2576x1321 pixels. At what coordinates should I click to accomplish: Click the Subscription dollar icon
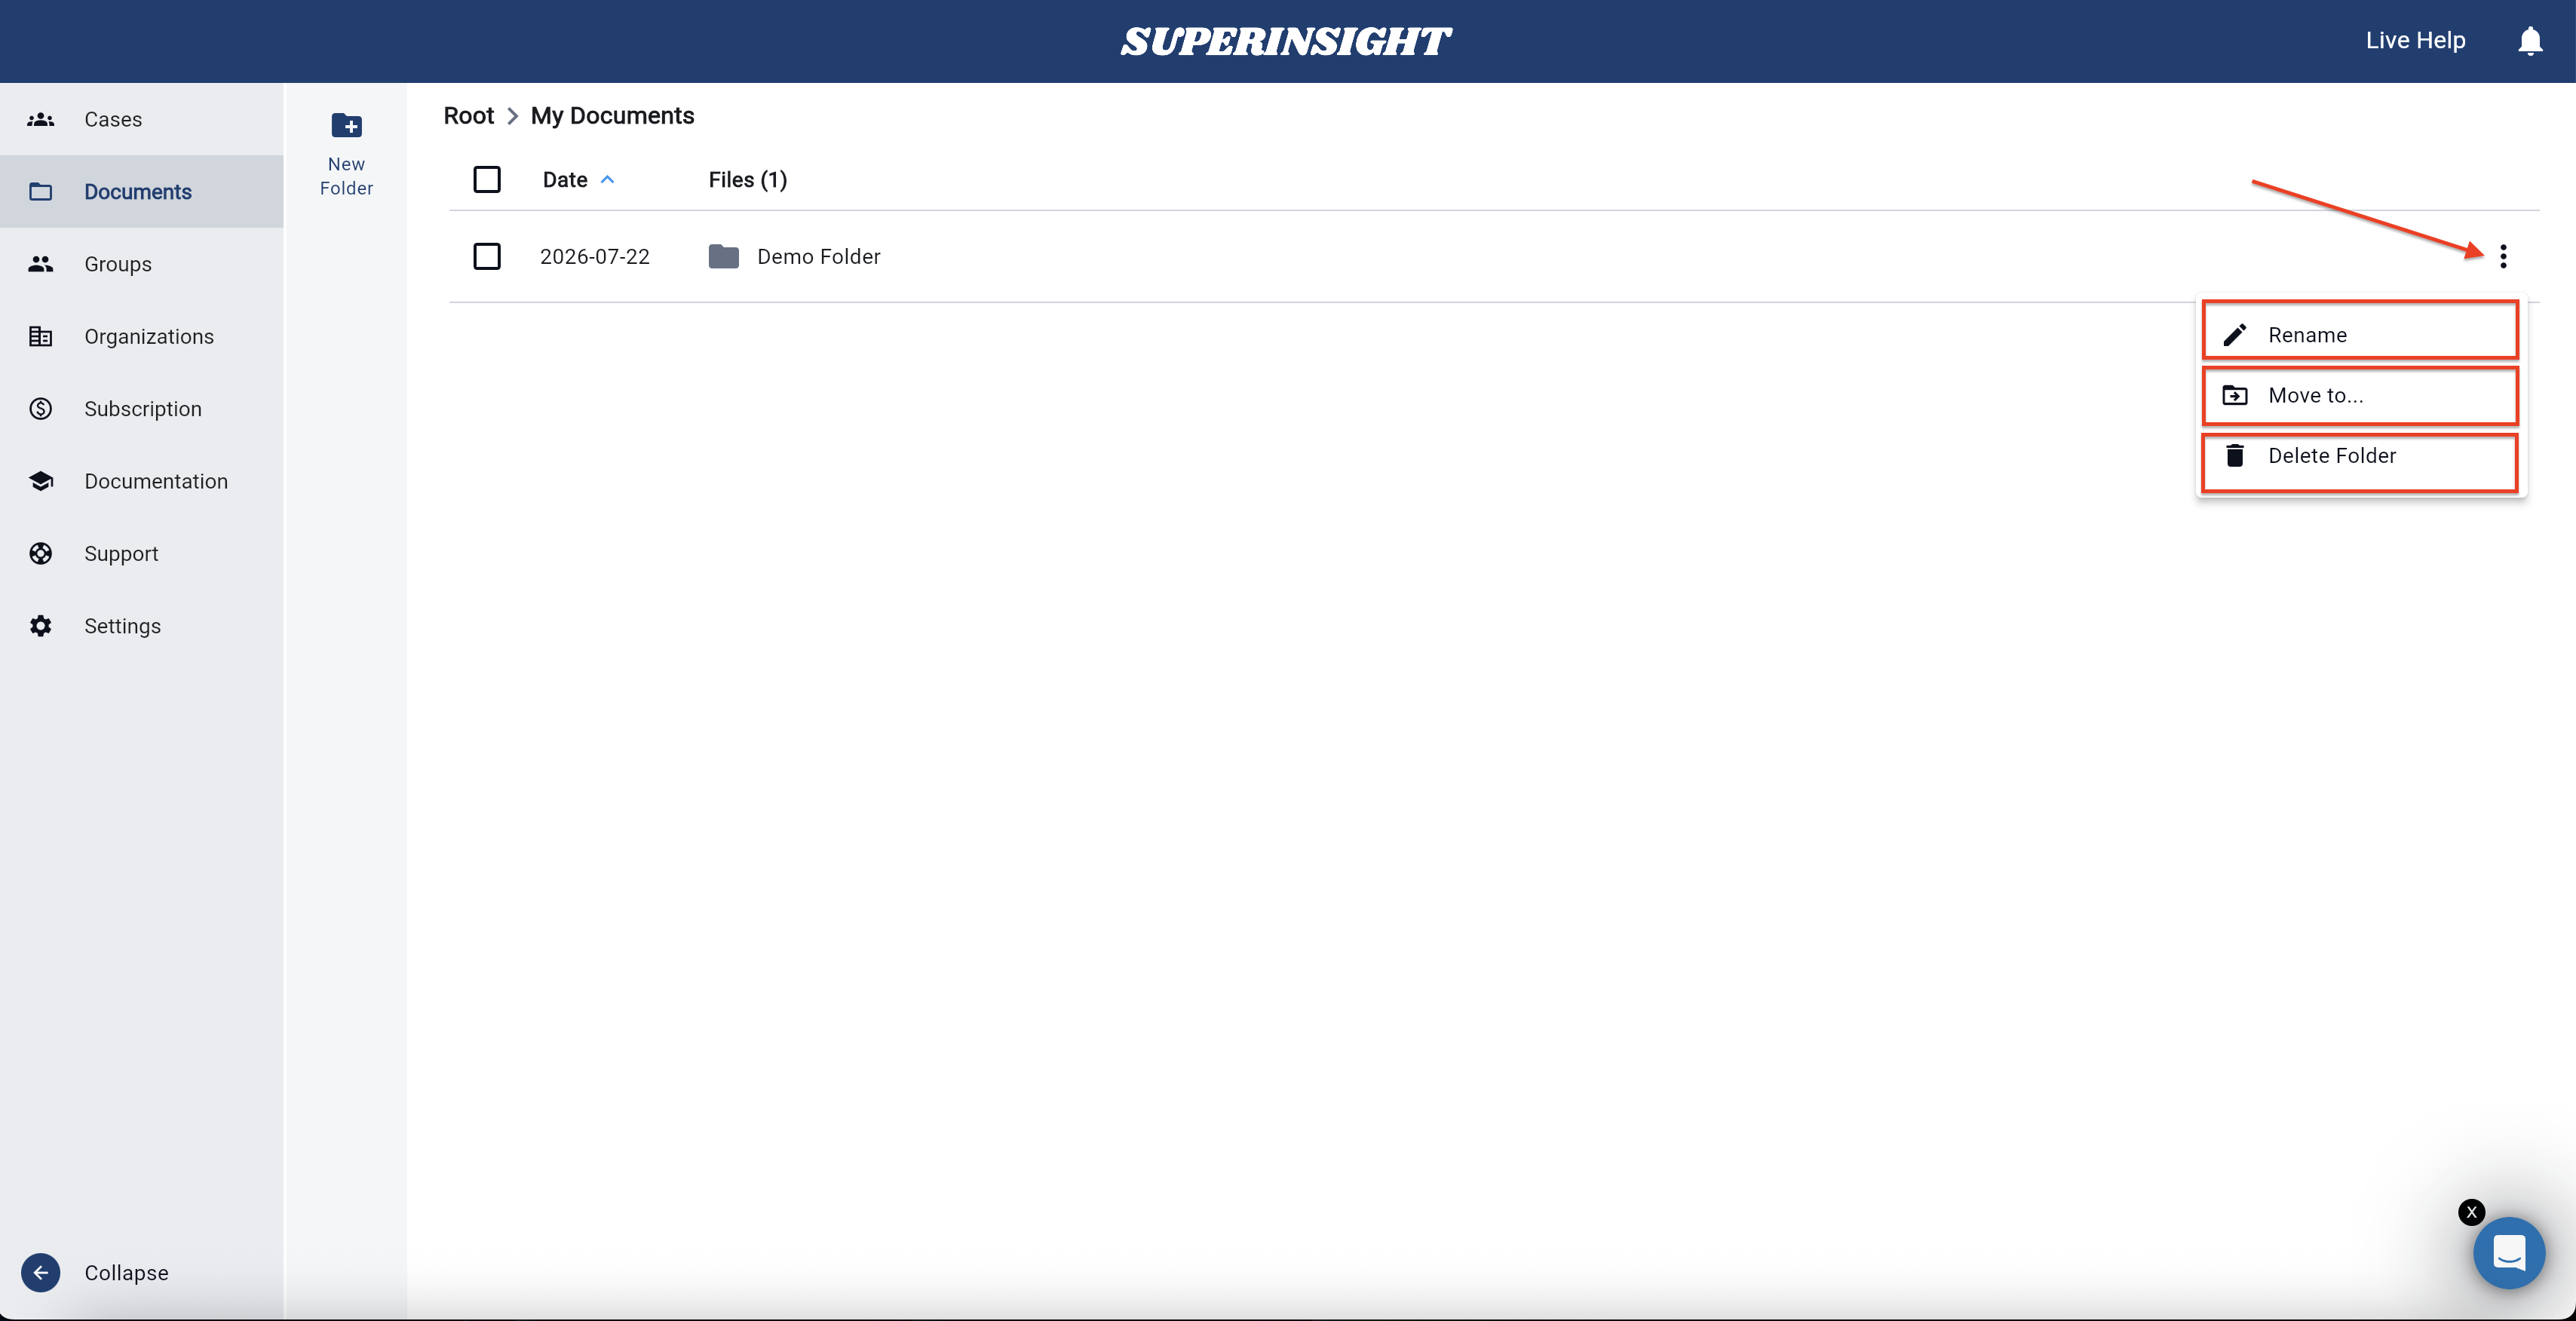[x=41, y=409]
